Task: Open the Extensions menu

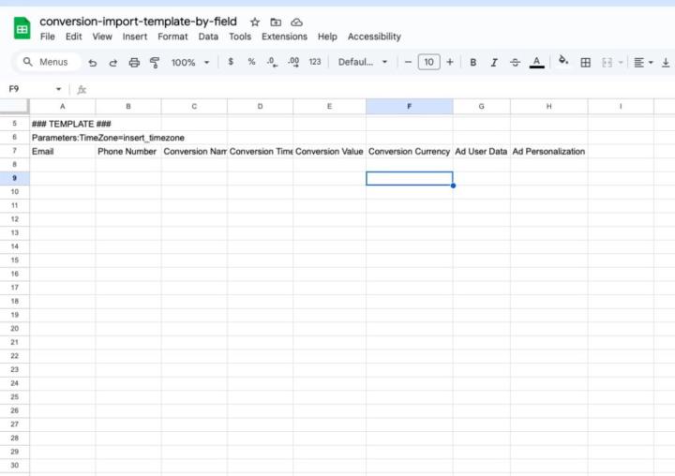Action: pyautogui.click(x=284, y=37)
